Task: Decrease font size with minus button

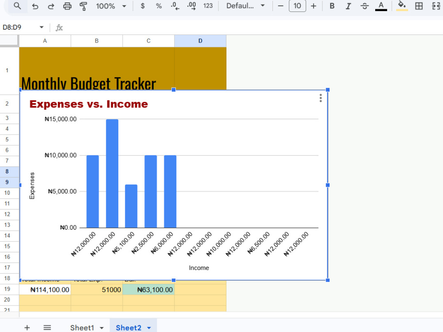Action: 280,6
